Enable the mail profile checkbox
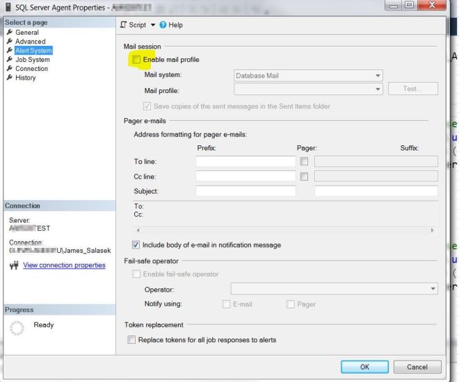Viewport: 459px width, 382px height. point(136,60)
